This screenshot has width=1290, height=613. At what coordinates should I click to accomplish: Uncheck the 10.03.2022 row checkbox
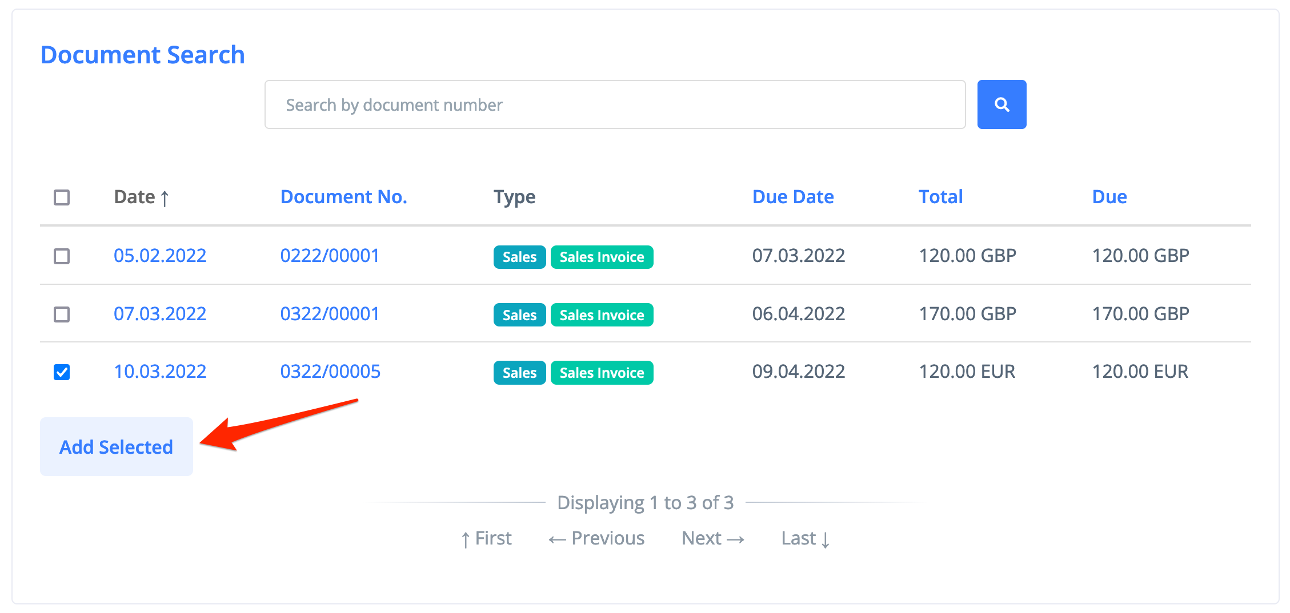pos(62,372)
